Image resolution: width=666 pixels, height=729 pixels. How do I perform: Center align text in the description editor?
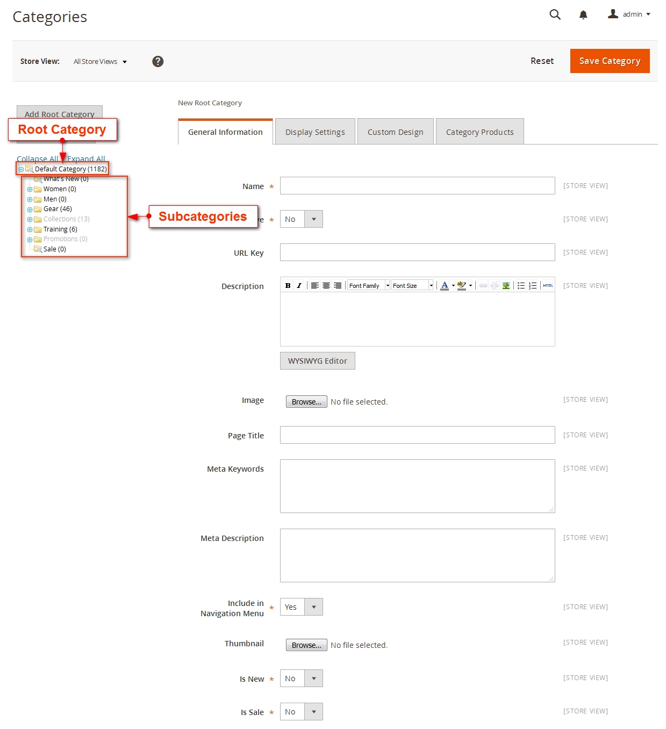click(326, 286)
